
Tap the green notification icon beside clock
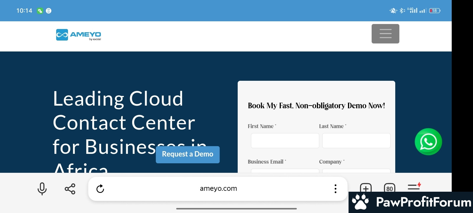pos(40,11)
